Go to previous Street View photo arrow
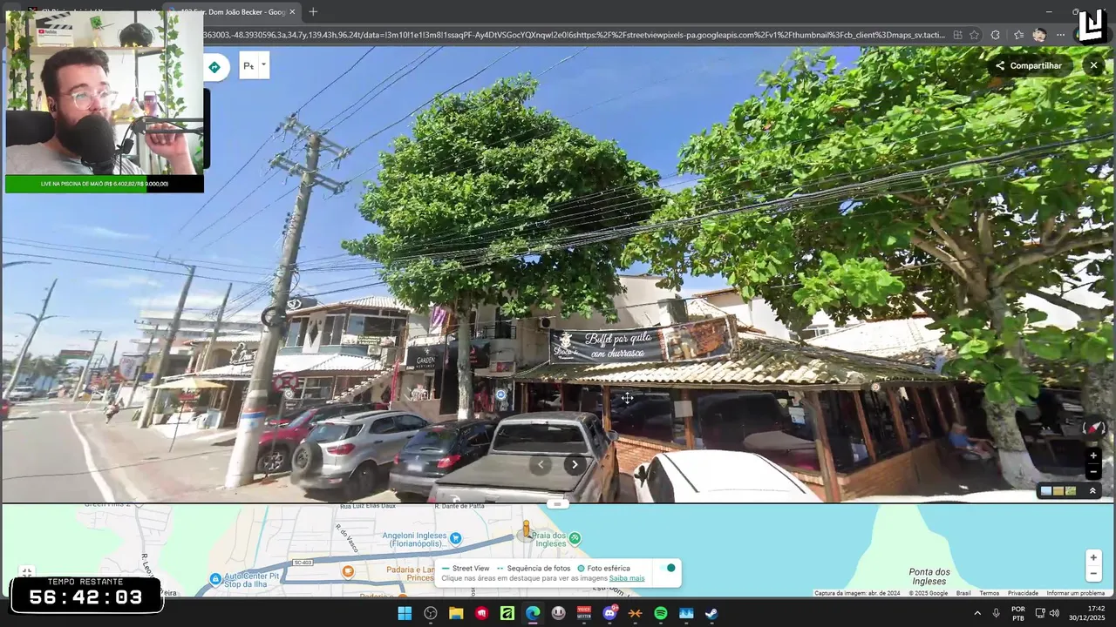The width and height of the screenshot is (1116, 627). pos(541,464)
